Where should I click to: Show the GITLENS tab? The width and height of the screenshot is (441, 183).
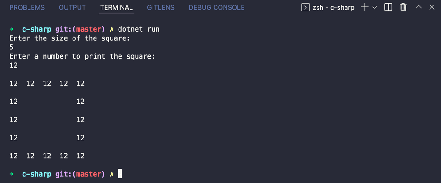pos(160,8)
